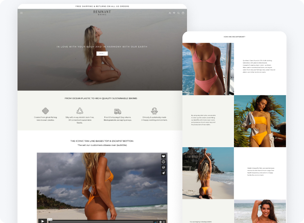
Task: Click the wishlist heart icon in the header
Action: pos(174,13)
